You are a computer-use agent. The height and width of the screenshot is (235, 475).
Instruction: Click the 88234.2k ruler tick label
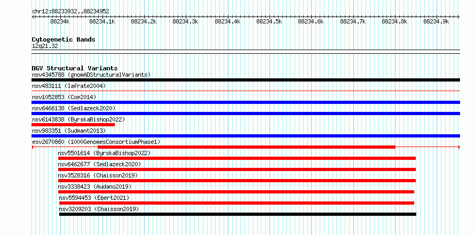click(x=144, y=21)
